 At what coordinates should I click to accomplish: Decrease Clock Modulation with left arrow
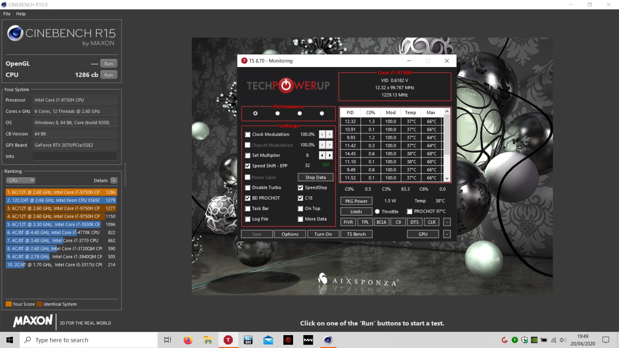click(322, 134)
